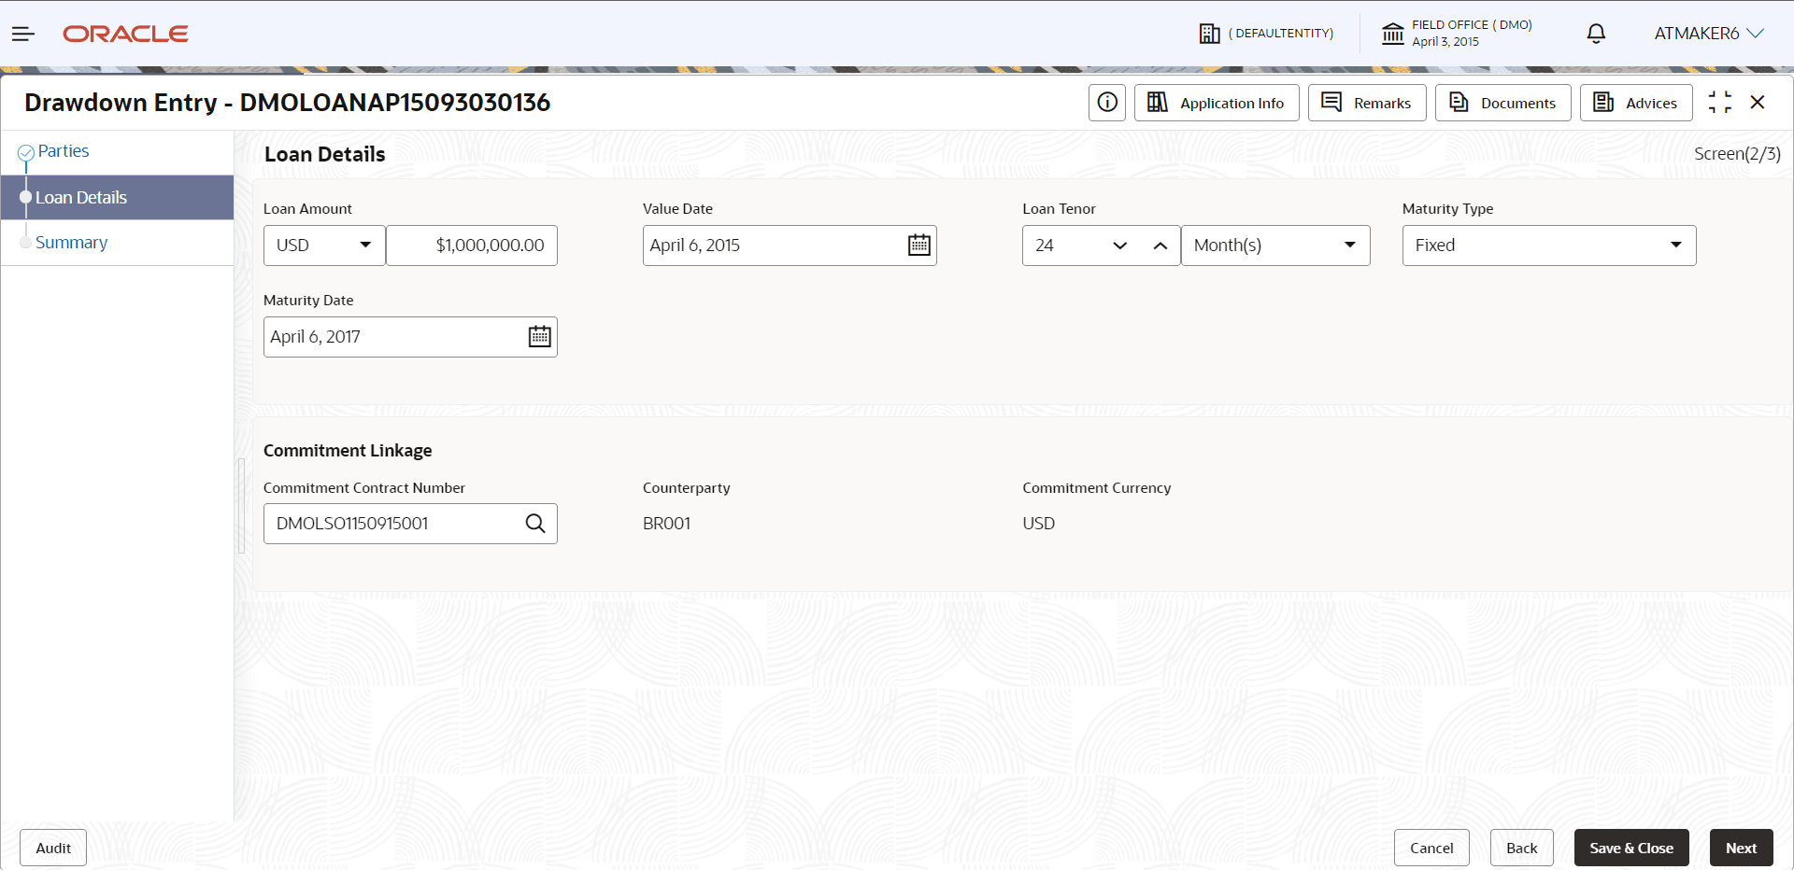Increase the Loan Tenor value

pos(1160,246)
